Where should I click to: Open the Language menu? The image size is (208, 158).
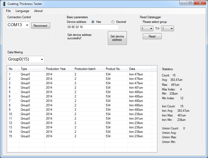tap(22, 11)
